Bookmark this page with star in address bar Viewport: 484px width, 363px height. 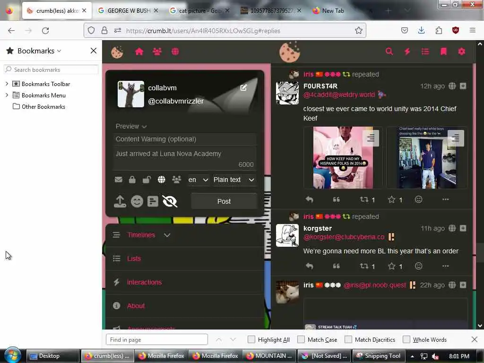click(358, 30)
